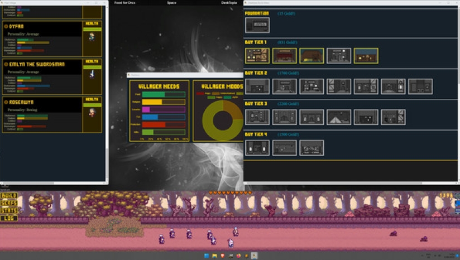The image size is (460, 260).
Task: Choose the first Buy Tier 1 building
Action: tap(257, 56)
